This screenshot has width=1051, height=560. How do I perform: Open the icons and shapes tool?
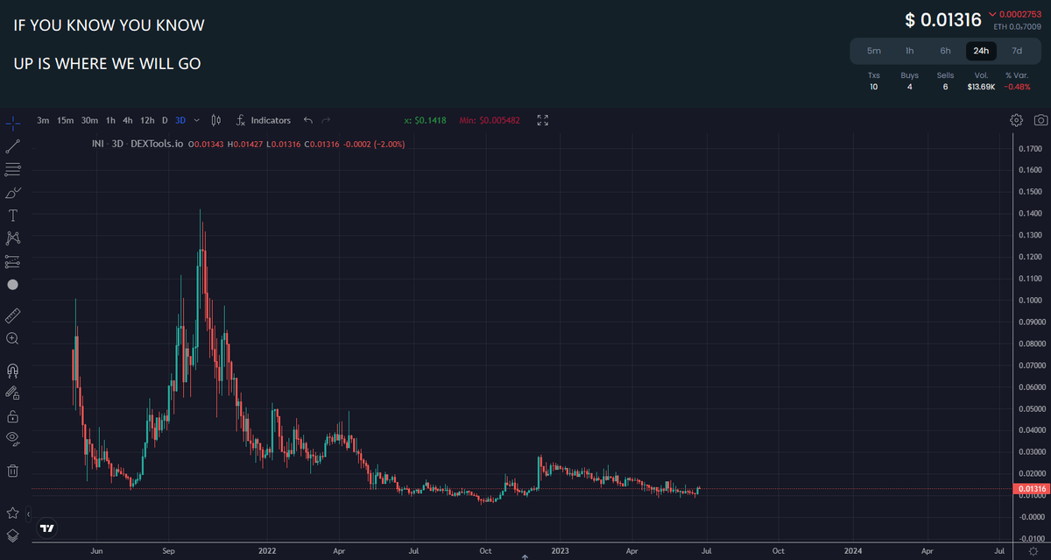pos(12,285)
